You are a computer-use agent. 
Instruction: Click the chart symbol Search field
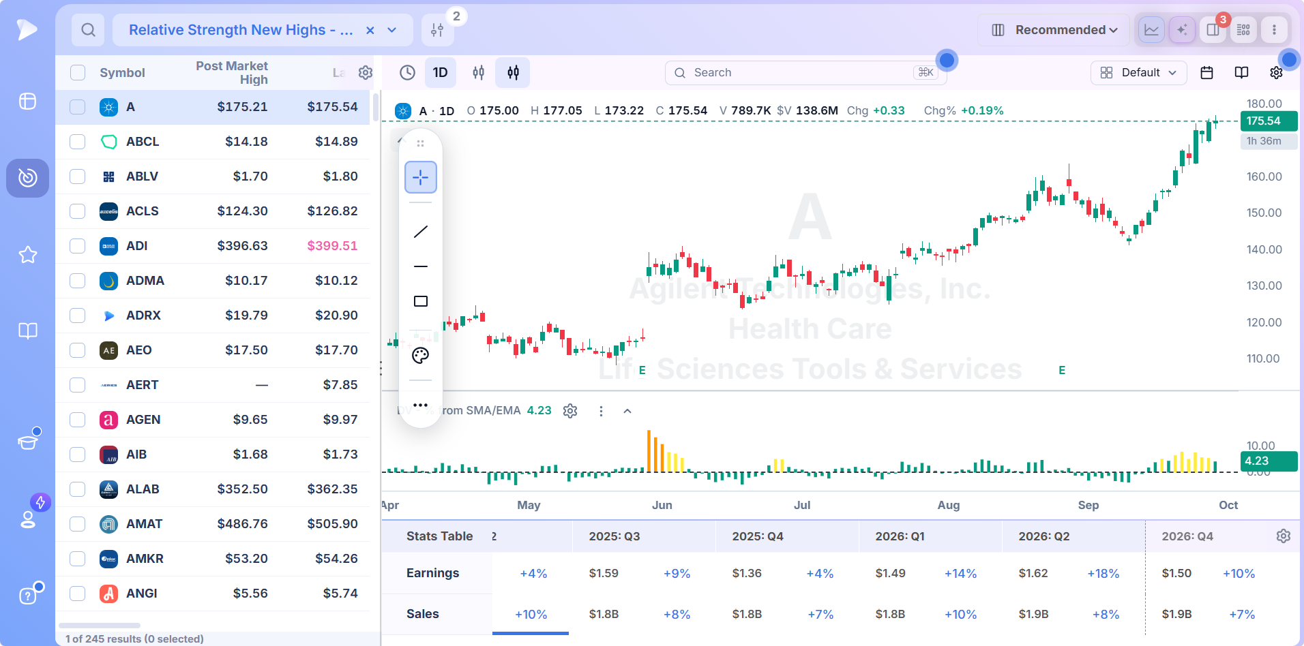(805, 73)
